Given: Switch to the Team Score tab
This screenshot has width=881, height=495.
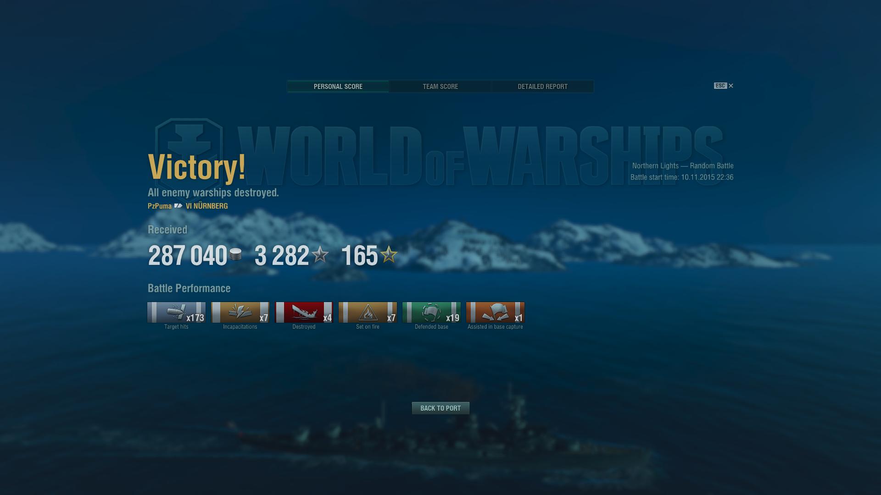Looking at the screenshot, I should click(x=440, y=87).
